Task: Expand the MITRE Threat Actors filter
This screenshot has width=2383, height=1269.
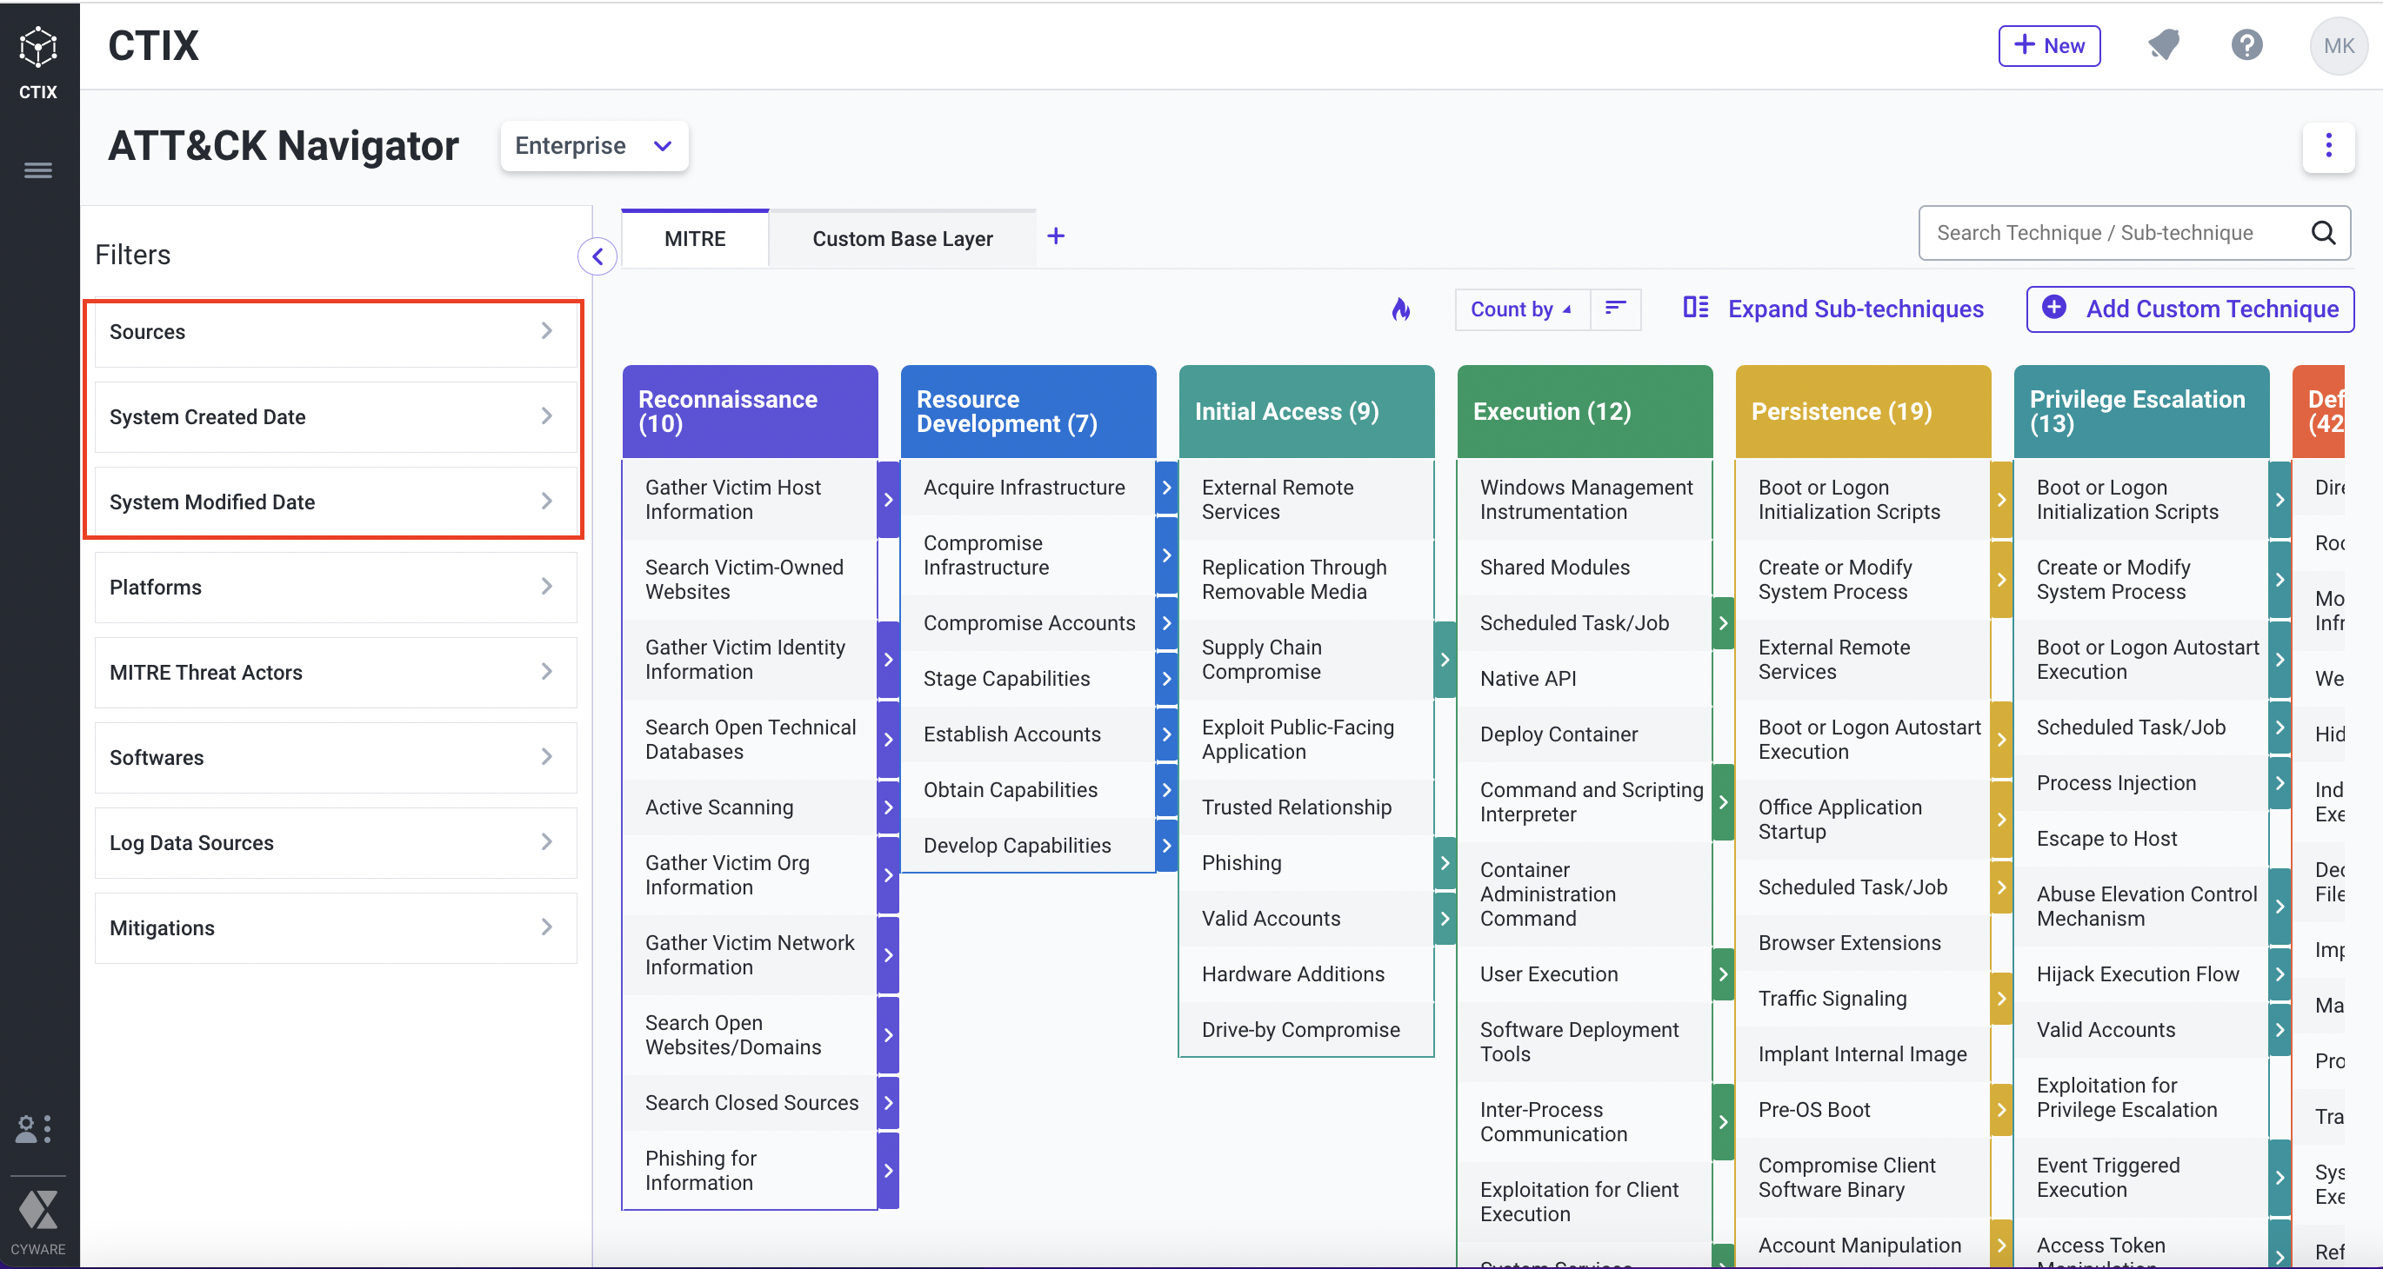Action: coord(335,672)
